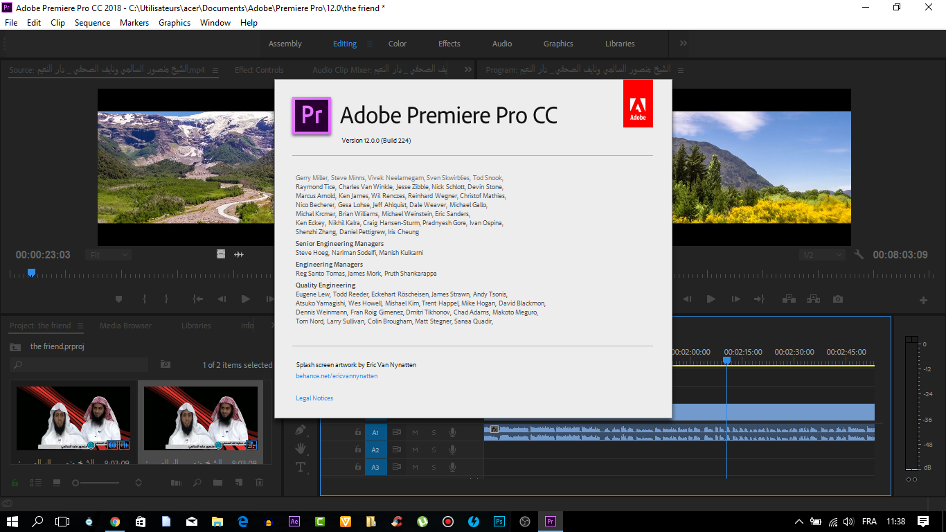Mute audio track A1

tap(416, 432)
